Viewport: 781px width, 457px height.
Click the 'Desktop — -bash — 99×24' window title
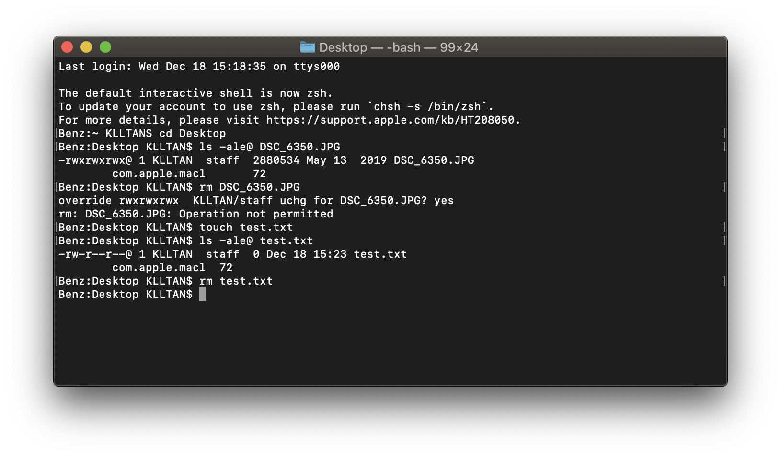398,47
